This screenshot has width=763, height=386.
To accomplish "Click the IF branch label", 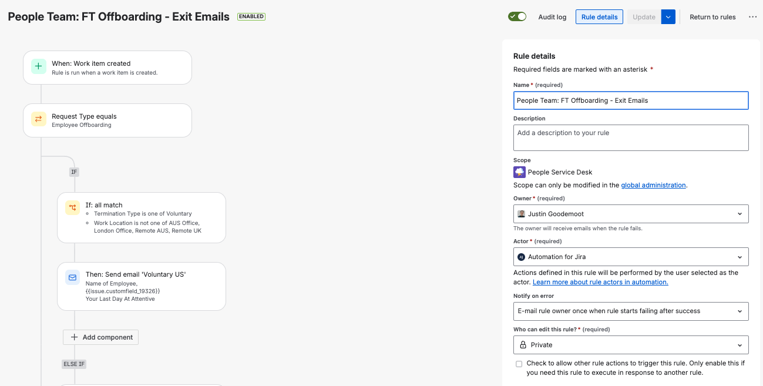I will pyautogui.click(x=74, y=172).
